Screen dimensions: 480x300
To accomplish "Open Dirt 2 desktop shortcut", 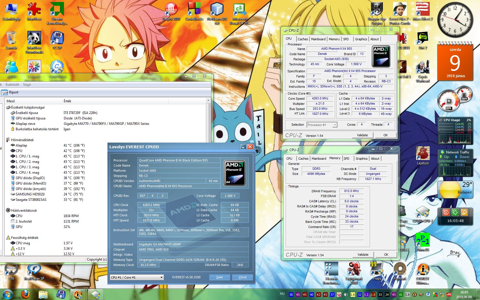I will pos(423,40).
